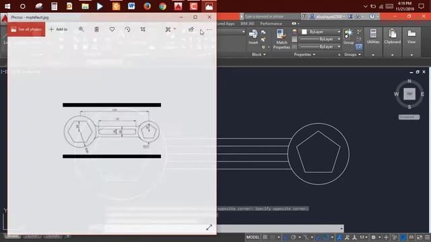This screenshot has width=431, height=242.
Task: Switch to the BIM 360 ribbon tab
Action: 247,24
